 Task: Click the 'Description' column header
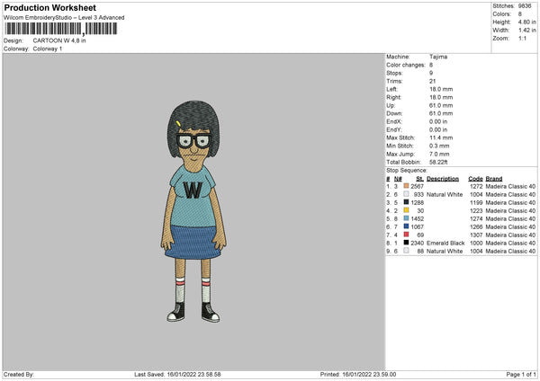[x=443, y=179]
